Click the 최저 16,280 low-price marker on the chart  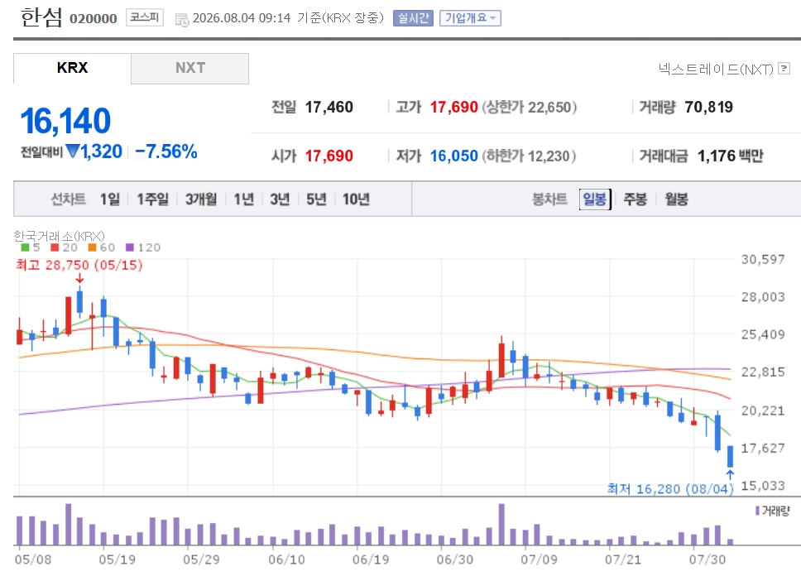tap(670, 489)
